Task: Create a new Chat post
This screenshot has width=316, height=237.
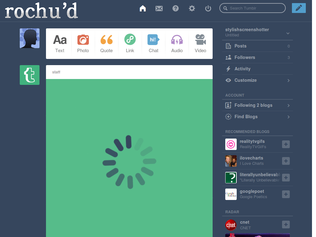Action: click(x=153, y=44)
